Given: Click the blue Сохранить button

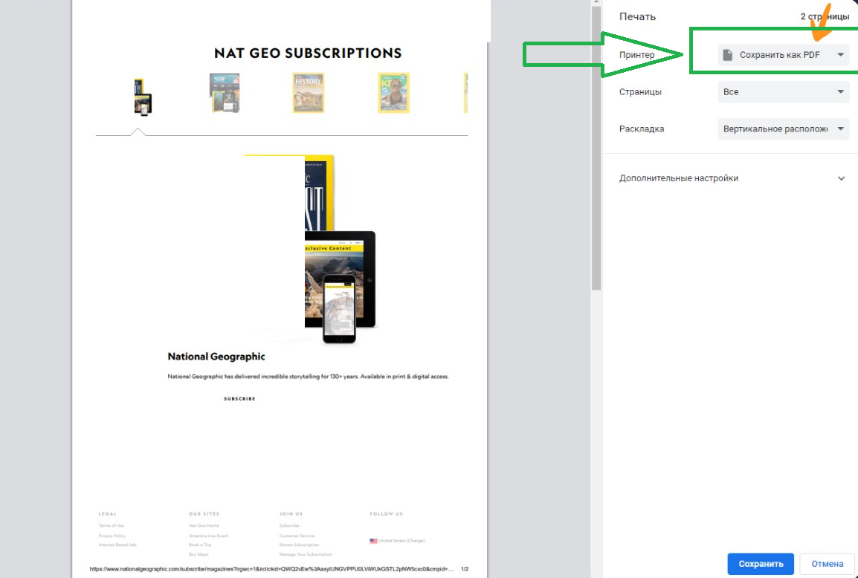Looking at the screenshot, I should [x=761, y=564].
